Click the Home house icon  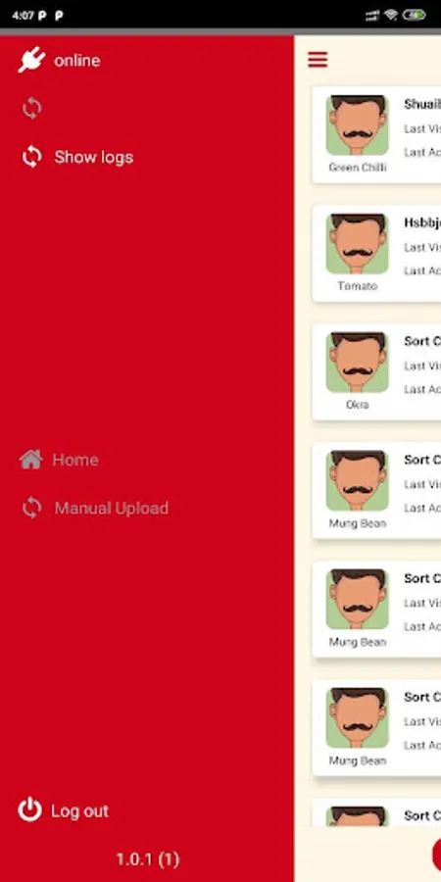tap(31, 460)
